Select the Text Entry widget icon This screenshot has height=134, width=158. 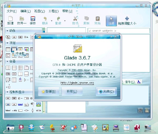[20, 110]
